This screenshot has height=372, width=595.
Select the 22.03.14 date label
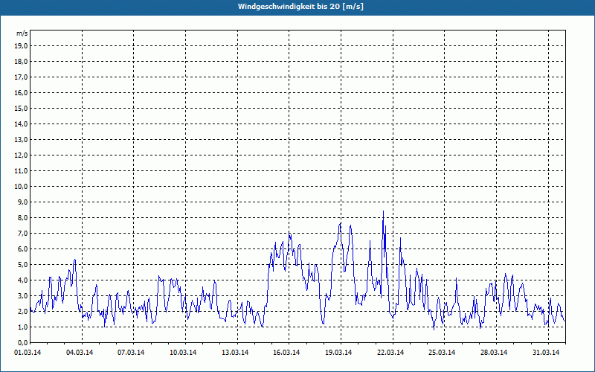coord(390,353)
